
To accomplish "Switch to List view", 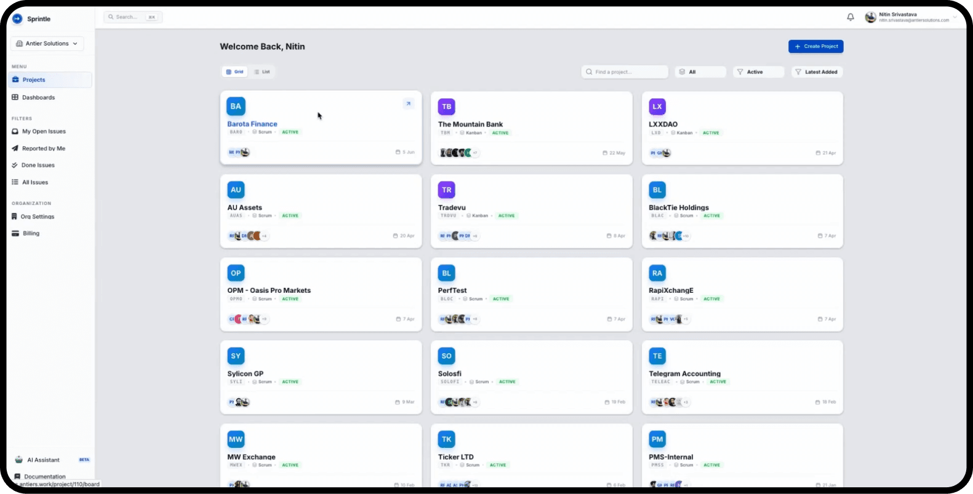I will (262, 72).
